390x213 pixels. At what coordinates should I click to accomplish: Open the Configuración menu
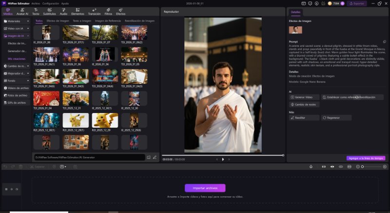51,3
